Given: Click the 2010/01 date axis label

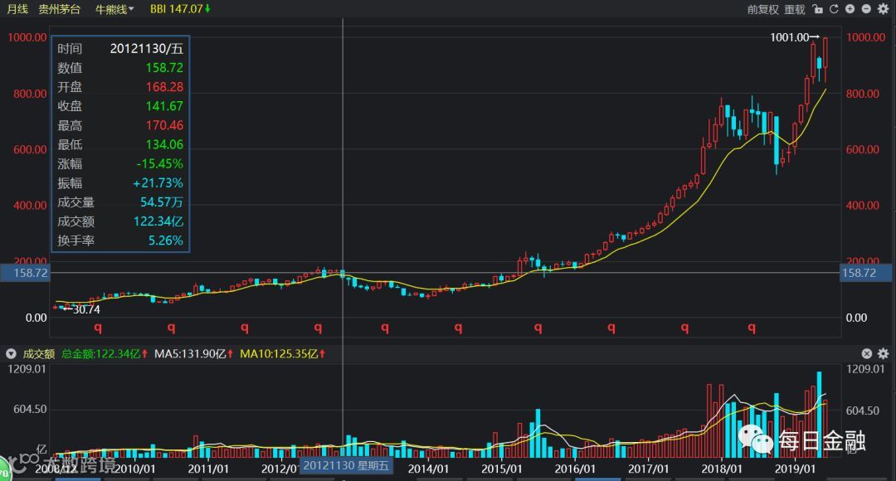Looking at the screenshot, I should pos(135,469).
